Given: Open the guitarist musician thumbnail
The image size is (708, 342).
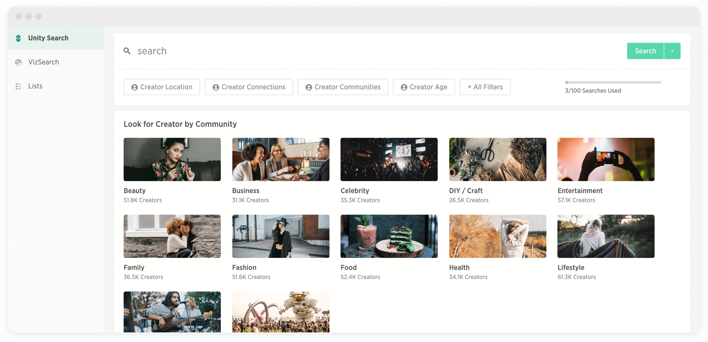Looking at the screenshot, I should tap(172, 312).
